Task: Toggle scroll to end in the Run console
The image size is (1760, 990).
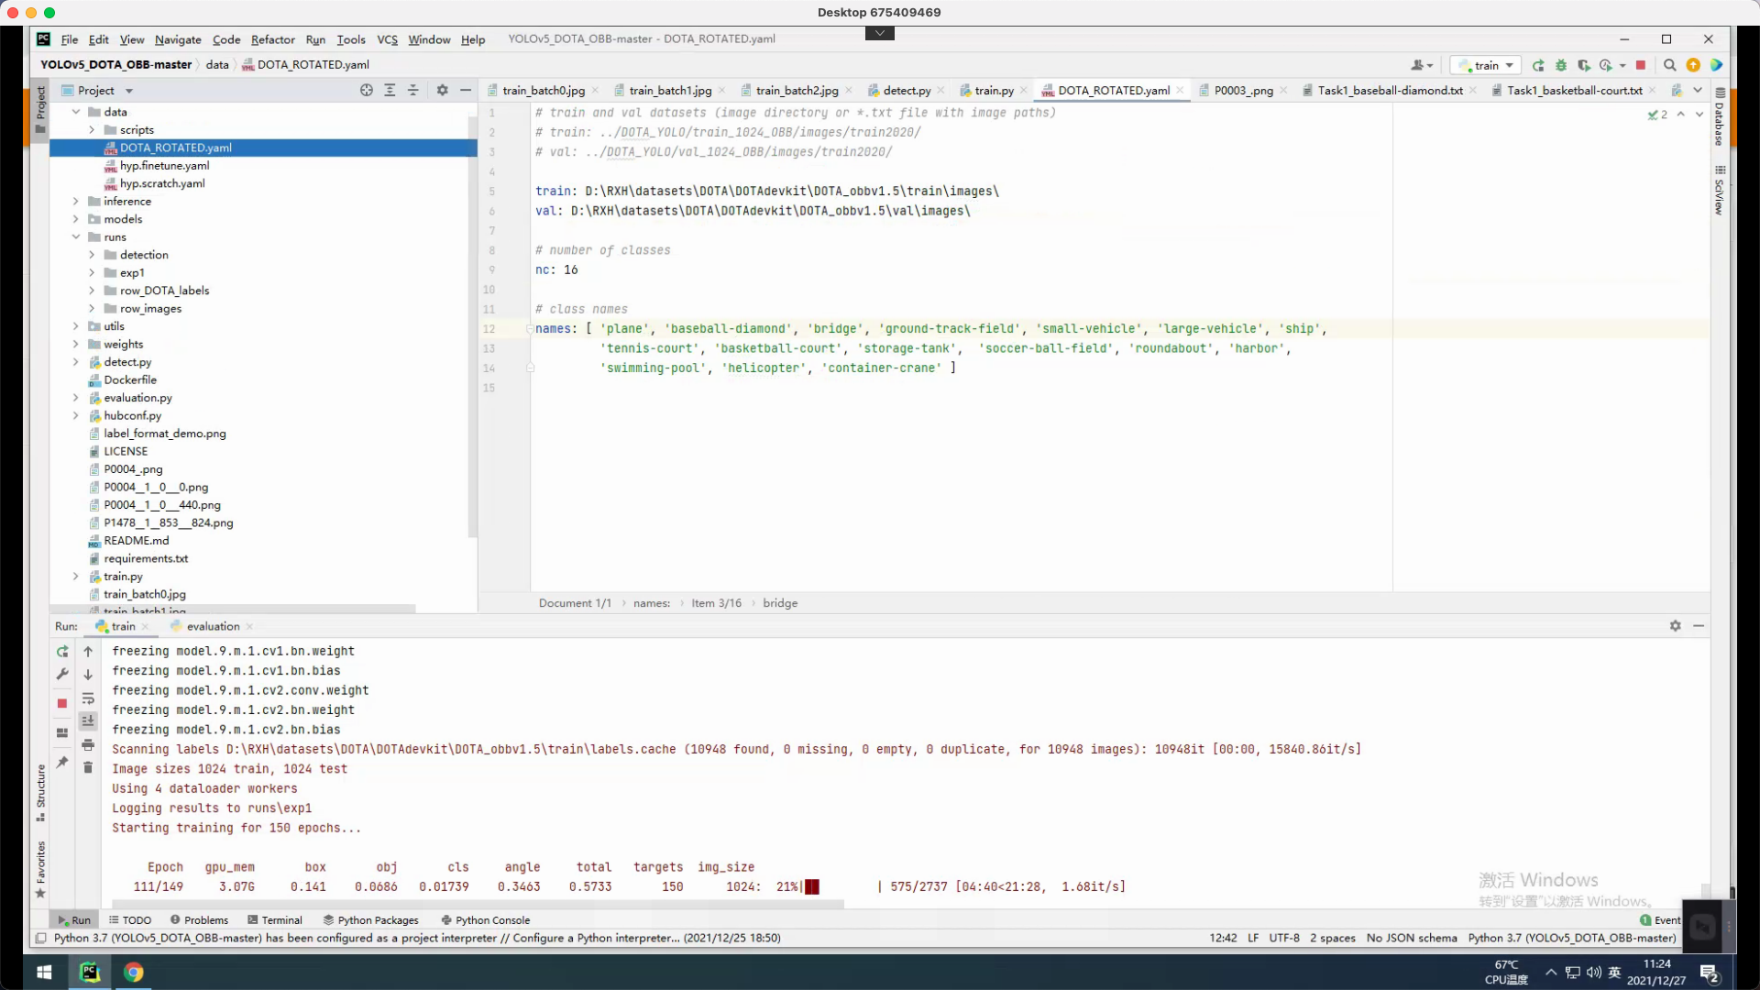Action: [88, 721]
